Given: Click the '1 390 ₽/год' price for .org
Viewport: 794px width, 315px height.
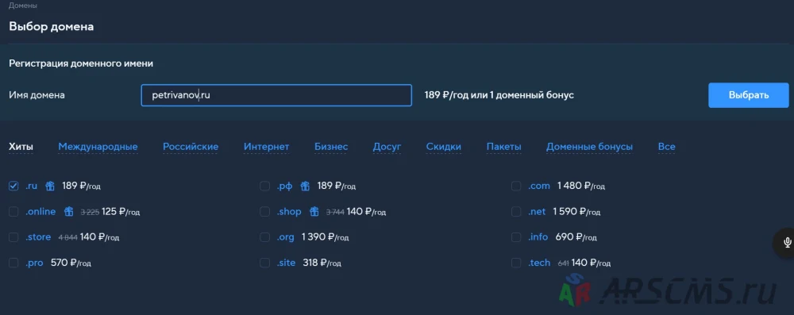Looking at the screenshot, I should 325,237.
